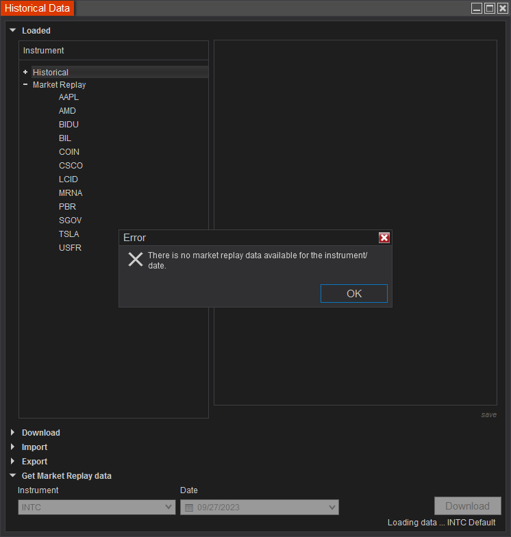Expand the Import section

click(x=13, y=447)
